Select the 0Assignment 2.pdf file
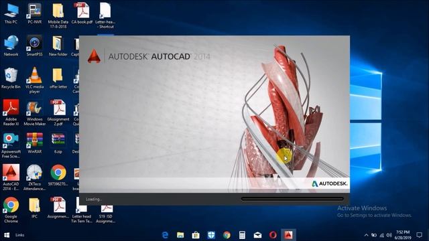This screenshot has width=429, height=241. click(x=58, y=113)
